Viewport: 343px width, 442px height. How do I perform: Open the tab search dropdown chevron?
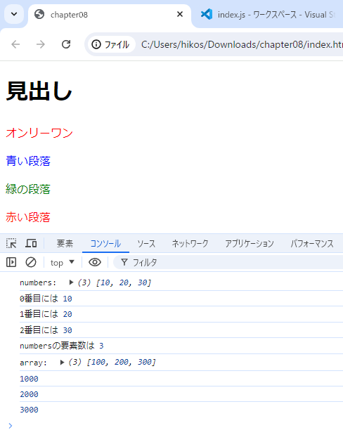pos(14,14)
